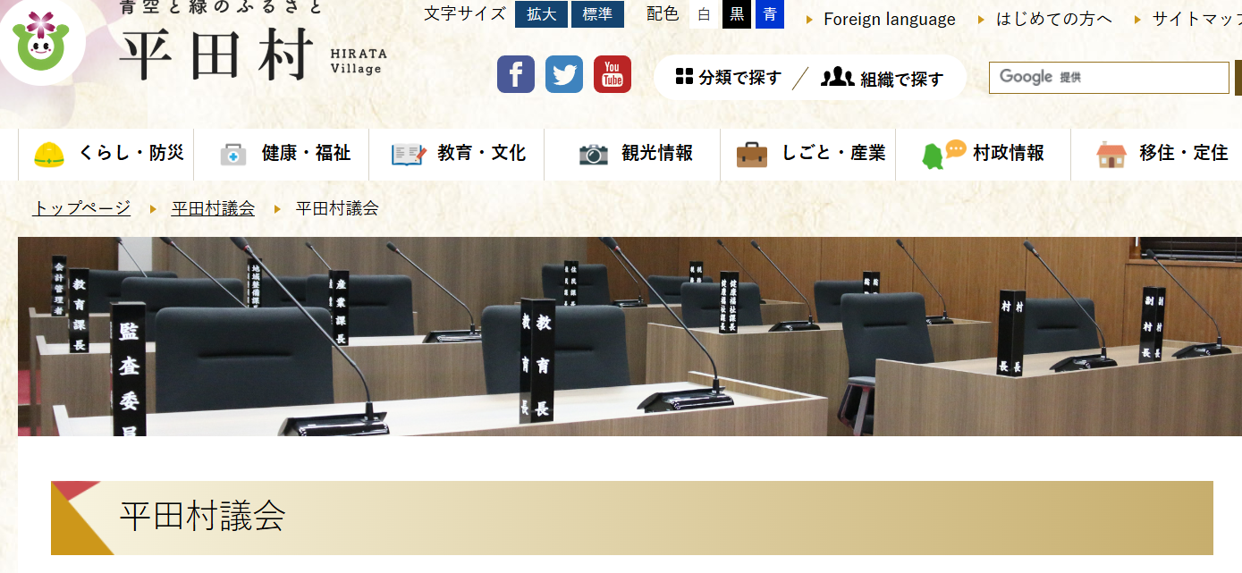The image size is (1242, 573).
Task: Switch color scheme to 黒
Action: click(737, 14)
